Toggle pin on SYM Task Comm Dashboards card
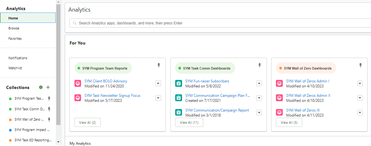 pyautogui.click(x=260, y=65)
